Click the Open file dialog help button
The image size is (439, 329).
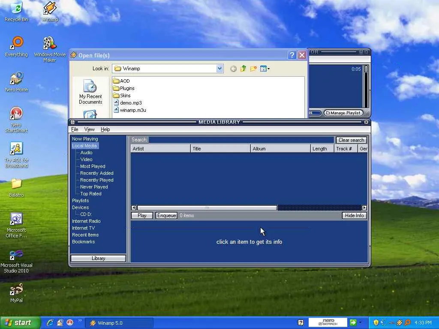(x=292, y=55)
